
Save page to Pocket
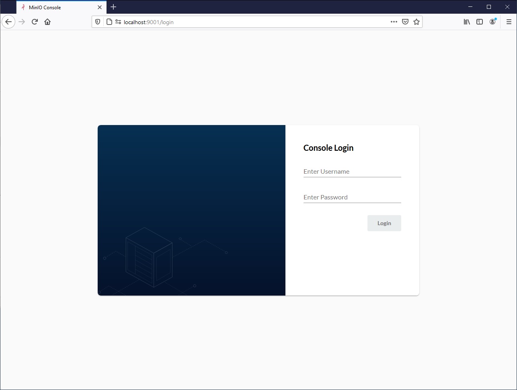(x=405, y=22)
